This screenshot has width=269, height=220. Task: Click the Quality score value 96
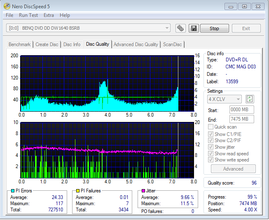[254, 183]
